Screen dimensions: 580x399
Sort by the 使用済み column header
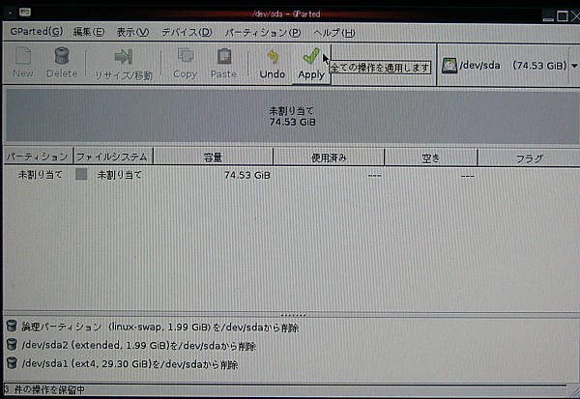pos(329,157)
